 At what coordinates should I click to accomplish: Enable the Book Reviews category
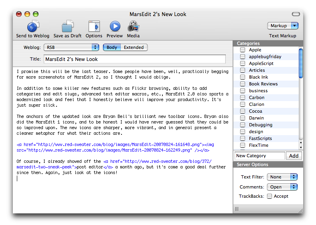[243, 84]
